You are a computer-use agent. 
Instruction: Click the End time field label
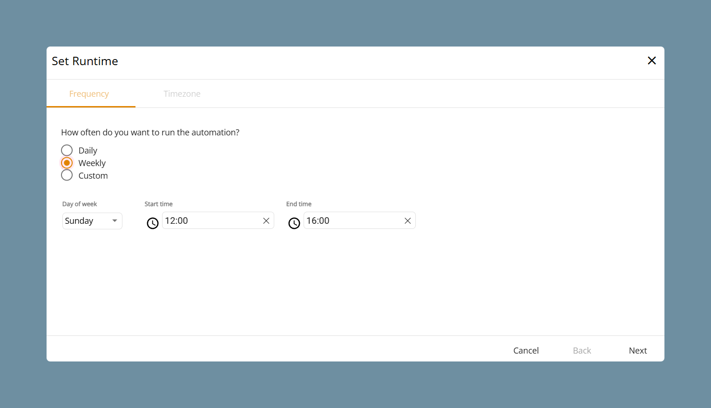[299, 204]
